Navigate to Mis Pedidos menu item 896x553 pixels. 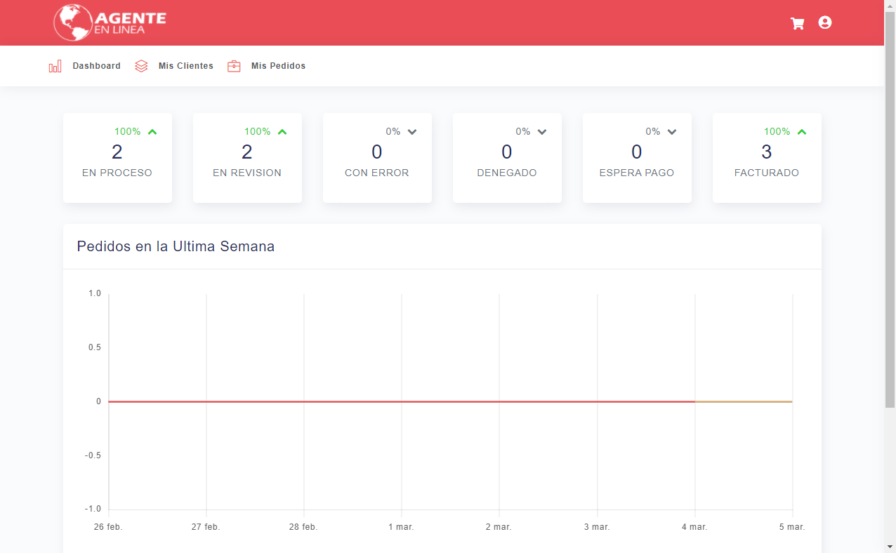click(278, 66)
